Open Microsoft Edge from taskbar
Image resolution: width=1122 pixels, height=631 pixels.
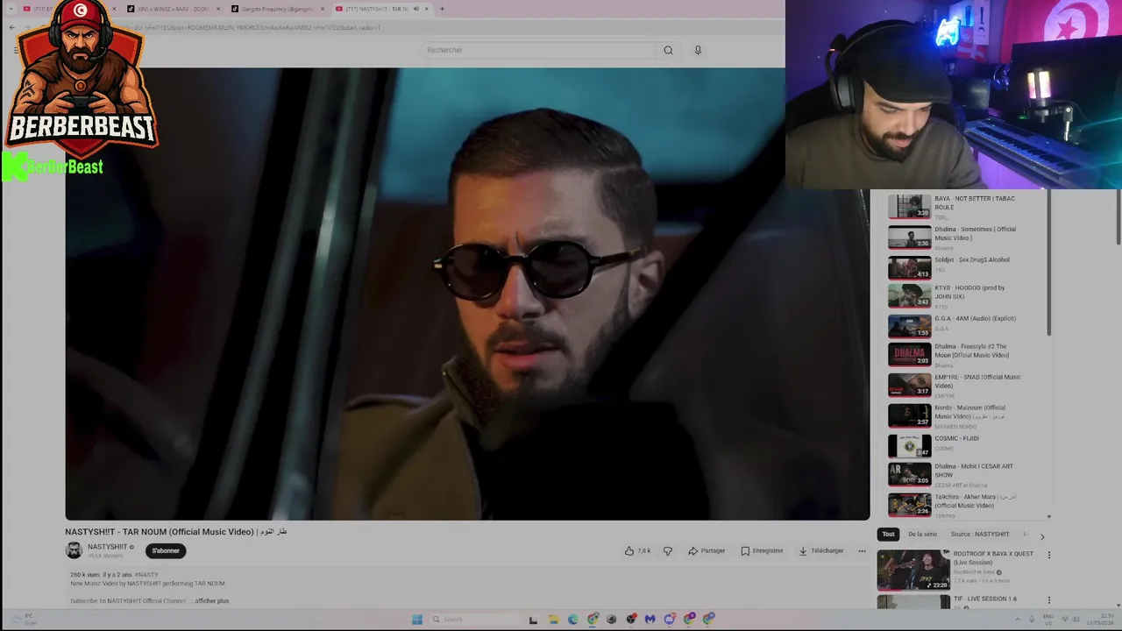[573, 620]
